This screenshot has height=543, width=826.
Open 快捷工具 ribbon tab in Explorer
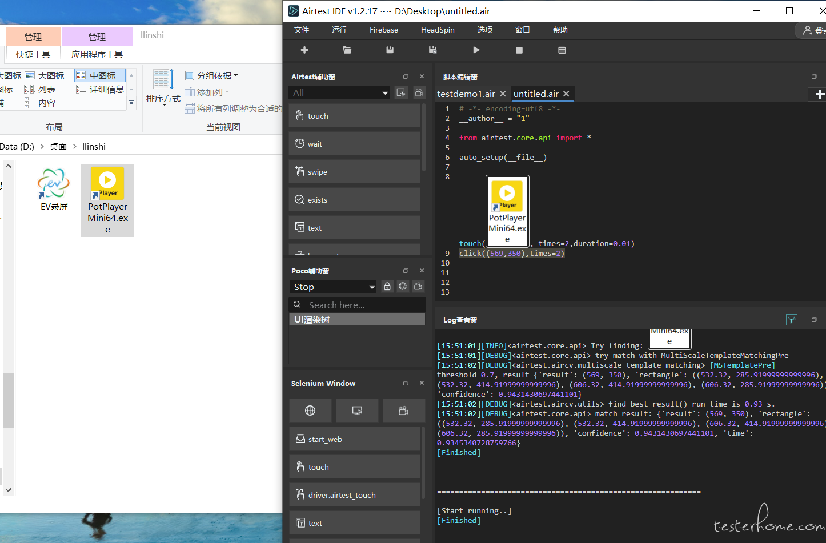(x=33, y=54)
